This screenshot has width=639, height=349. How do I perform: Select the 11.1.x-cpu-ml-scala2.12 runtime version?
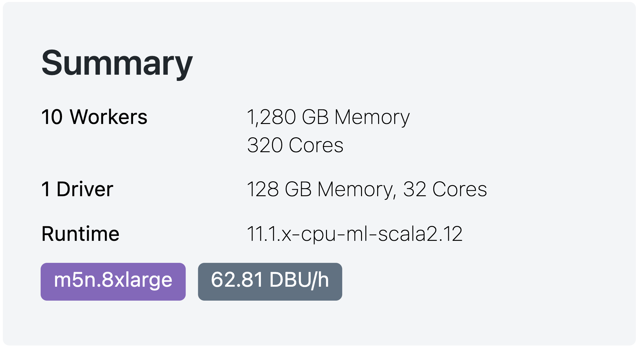tap(355, 234)
